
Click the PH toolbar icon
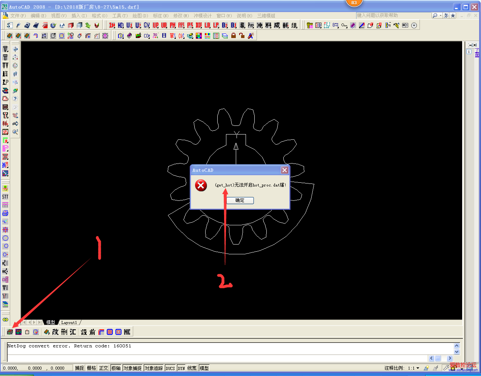point(173,25)
